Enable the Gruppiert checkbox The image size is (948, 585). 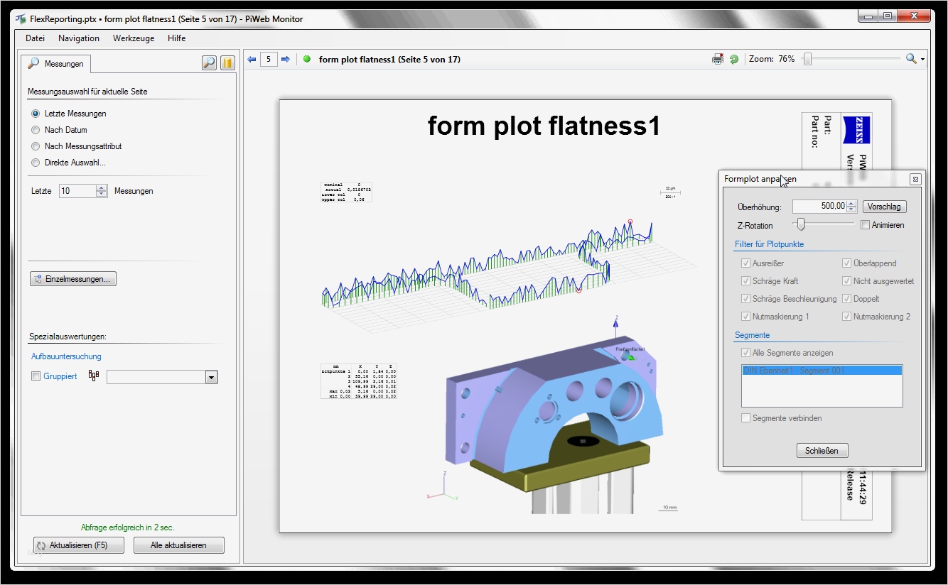36,376
